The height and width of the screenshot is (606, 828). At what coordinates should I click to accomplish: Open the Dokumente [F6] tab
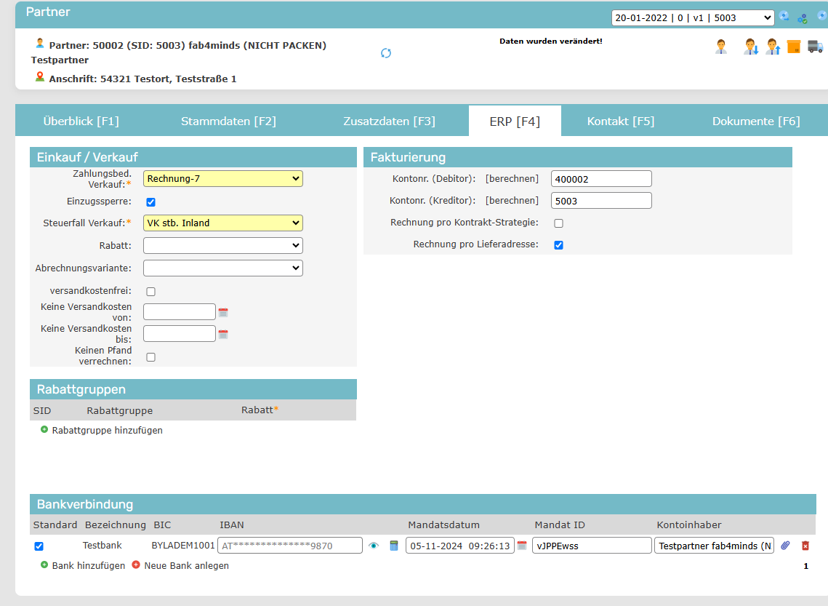point(756,121)
